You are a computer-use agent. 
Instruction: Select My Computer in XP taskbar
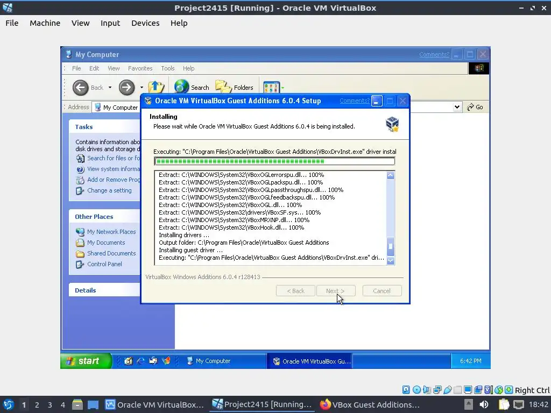pos(224,361)
